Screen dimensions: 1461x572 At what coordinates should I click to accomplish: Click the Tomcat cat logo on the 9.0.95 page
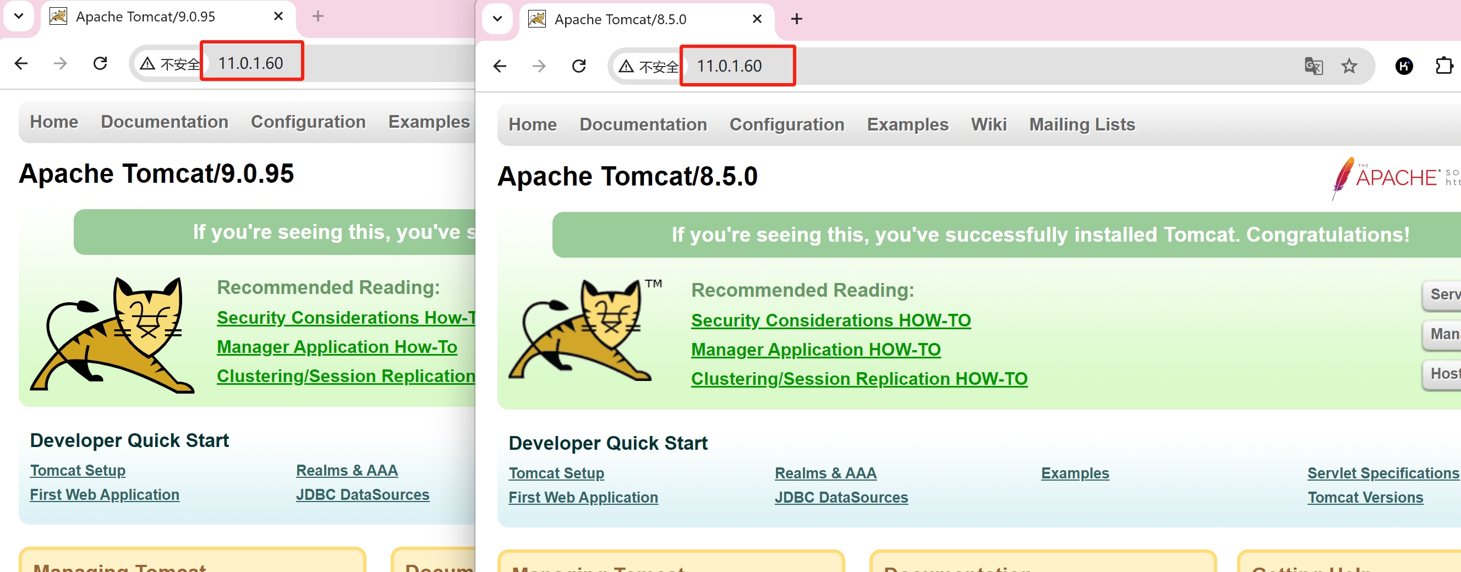pyautogui.click(x=112, y=335)
